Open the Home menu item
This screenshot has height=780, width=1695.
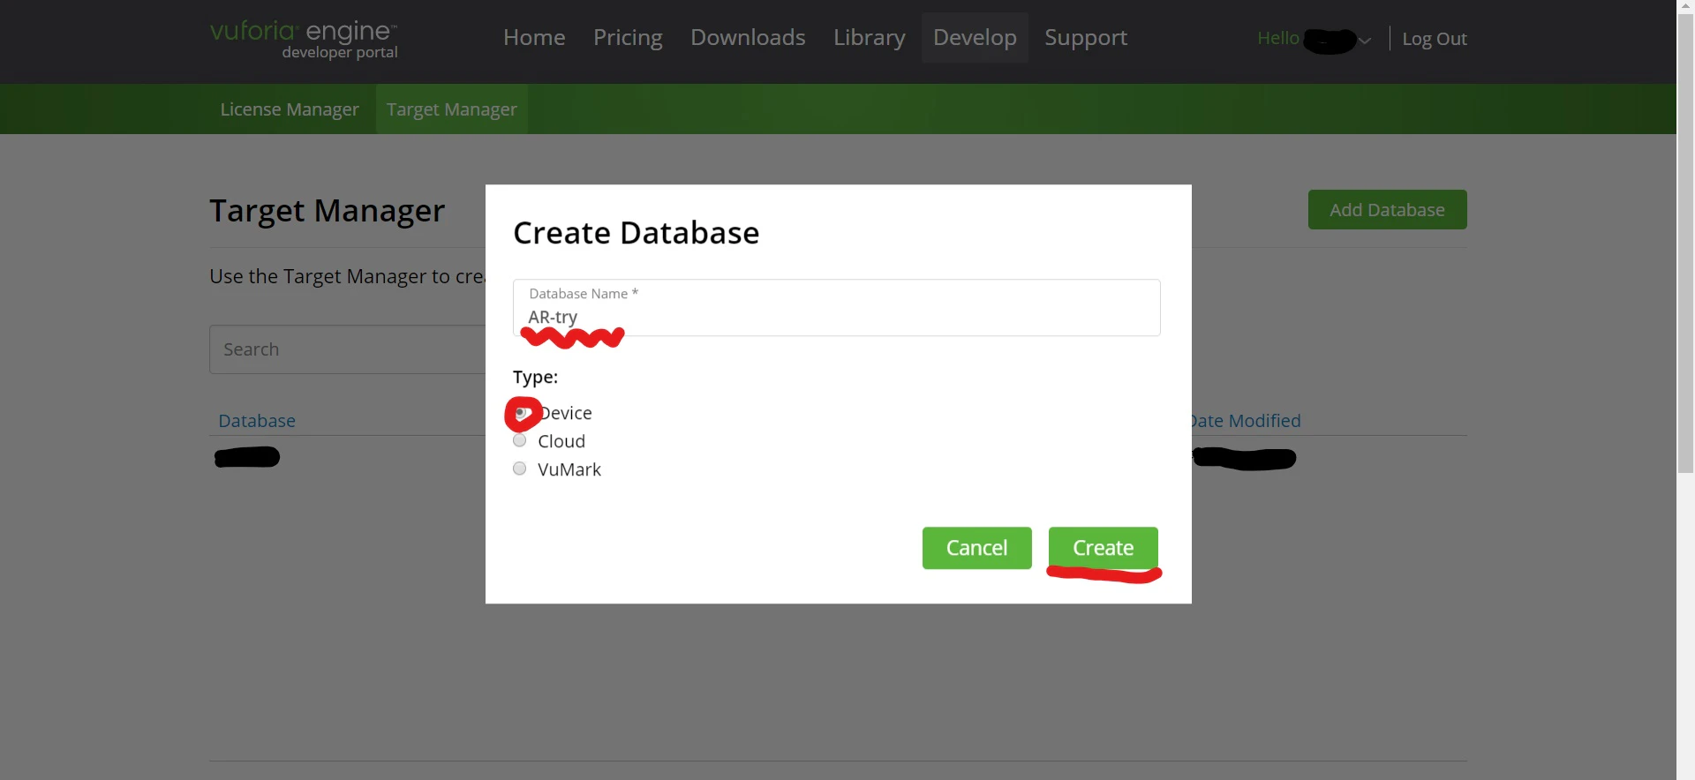[534, 37]
